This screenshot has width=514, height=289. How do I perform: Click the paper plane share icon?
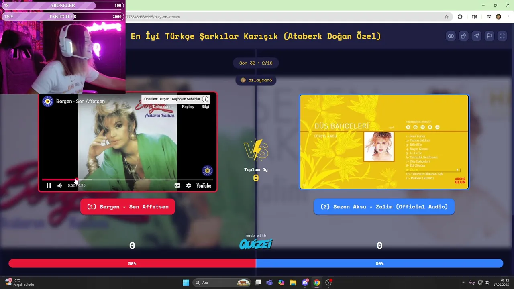tap(477, 36)
